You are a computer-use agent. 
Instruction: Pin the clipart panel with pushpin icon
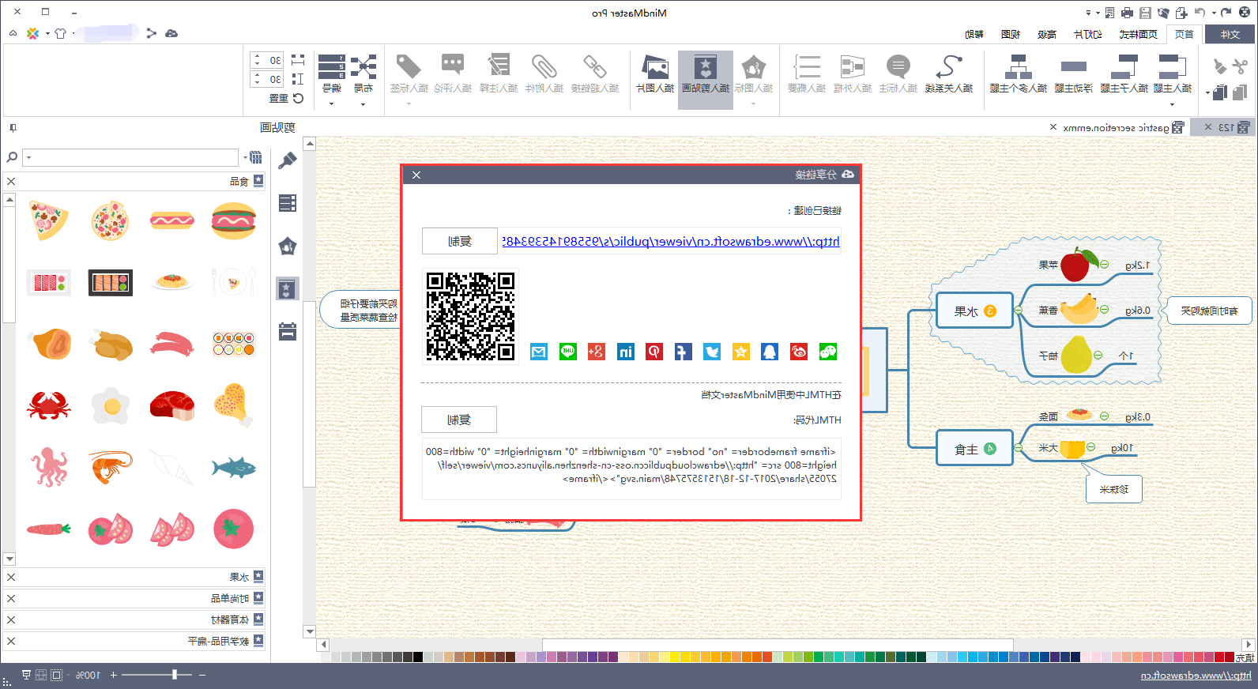pos(13,127)
